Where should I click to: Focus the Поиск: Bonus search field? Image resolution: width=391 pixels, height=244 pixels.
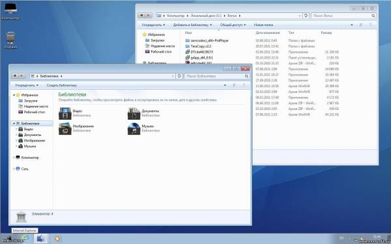(x=341, y=16)
